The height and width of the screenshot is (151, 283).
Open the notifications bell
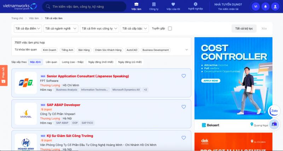[265, 6]
